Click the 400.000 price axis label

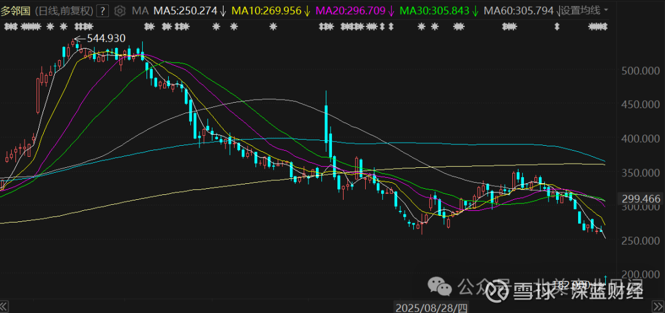[x=641, y=139]
